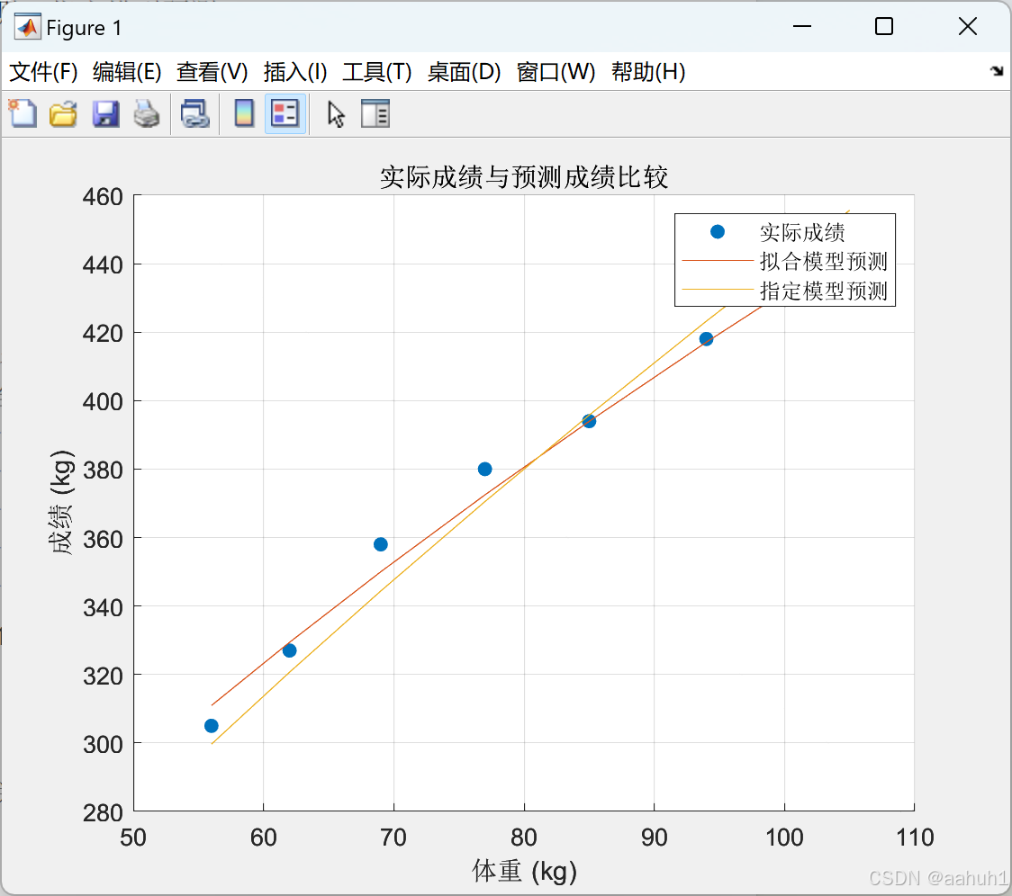Image resolution: width=1012 pixels, height=896 pixels.
Task: Open the Property Inspector icon
Action: coord(375,114)
